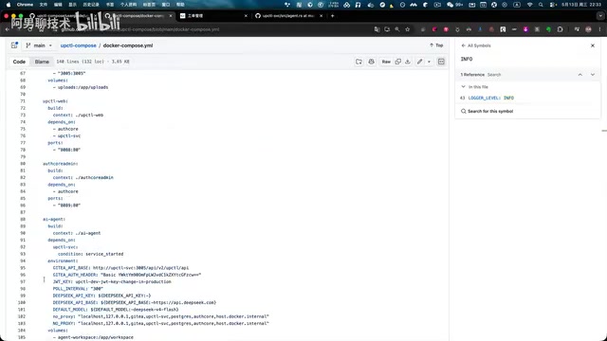This screenshot has height=341, width=607.
Task: Click the zoom magnifier icon in address bar
Action: [x=397, y=29]
